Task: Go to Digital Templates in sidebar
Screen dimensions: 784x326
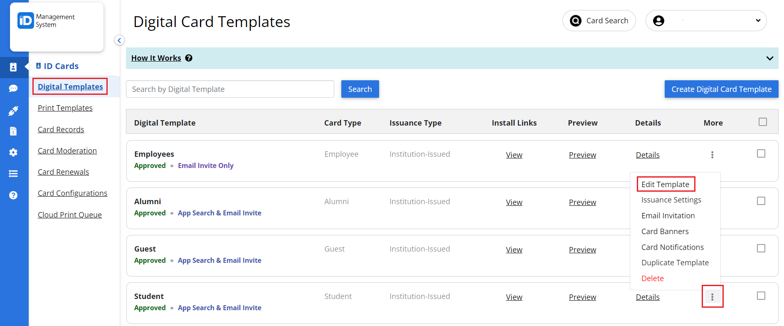Action: tap(70, 86)
